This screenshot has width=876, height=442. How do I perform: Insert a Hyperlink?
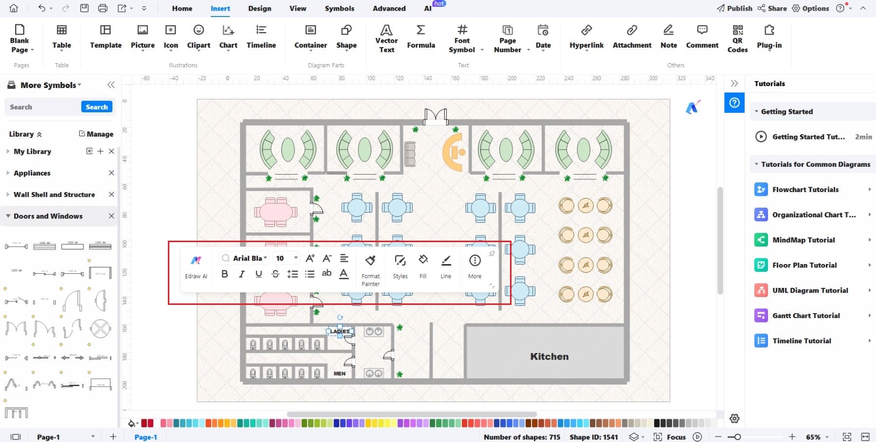tap(586, 37)
